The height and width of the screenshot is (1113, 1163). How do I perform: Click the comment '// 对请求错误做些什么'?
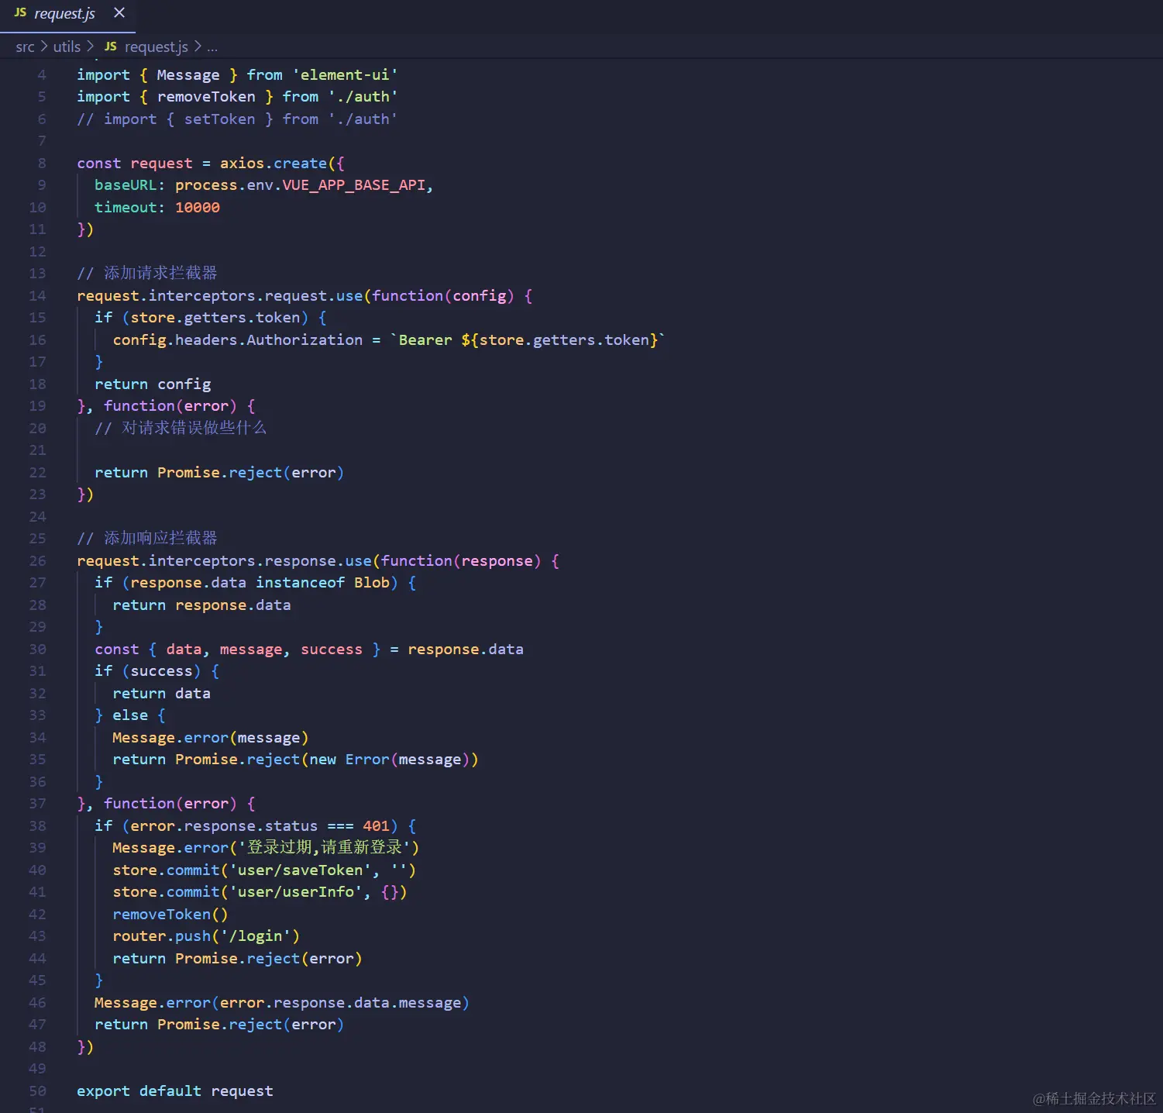tap(181, 429)
